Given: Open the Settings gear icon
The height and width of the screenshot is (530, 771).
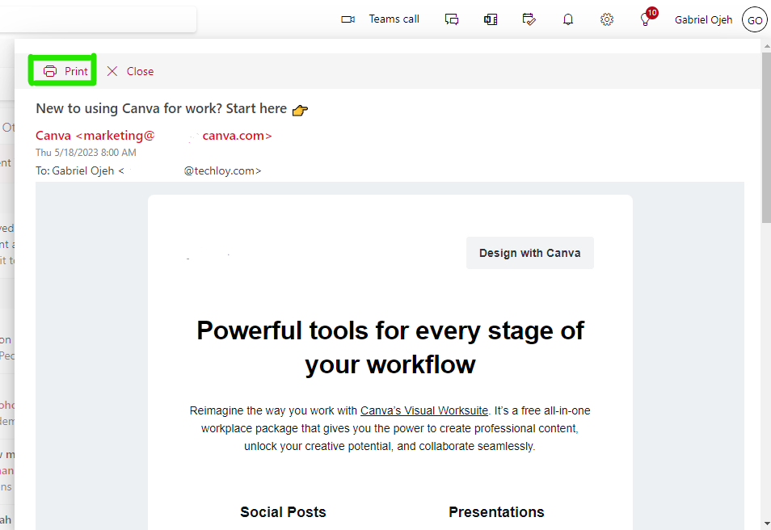Looking at the screenshot, I should [x=607, y=19].
